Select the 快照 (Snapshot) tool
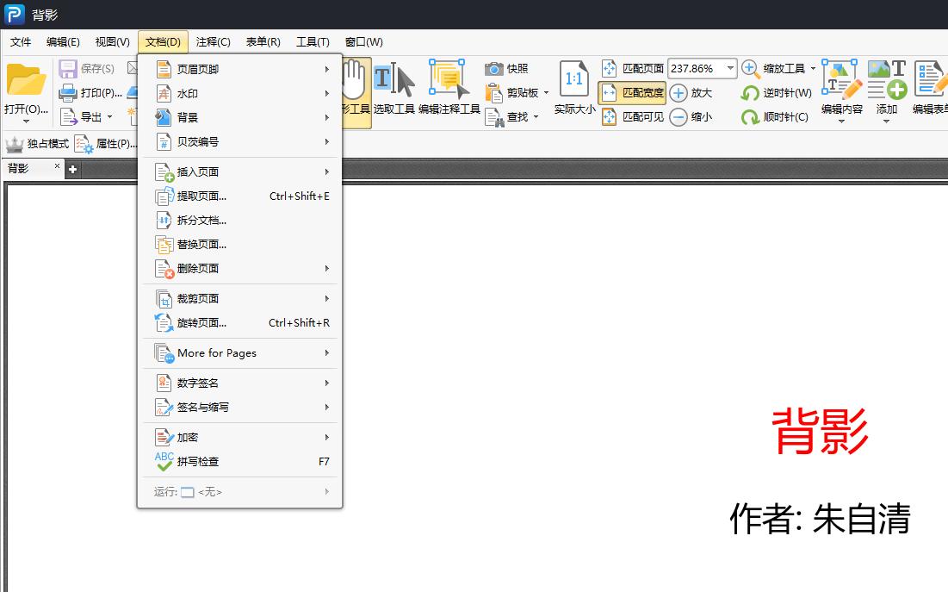The height and width of the screenshot is (592, 948). tap(506, 68)
